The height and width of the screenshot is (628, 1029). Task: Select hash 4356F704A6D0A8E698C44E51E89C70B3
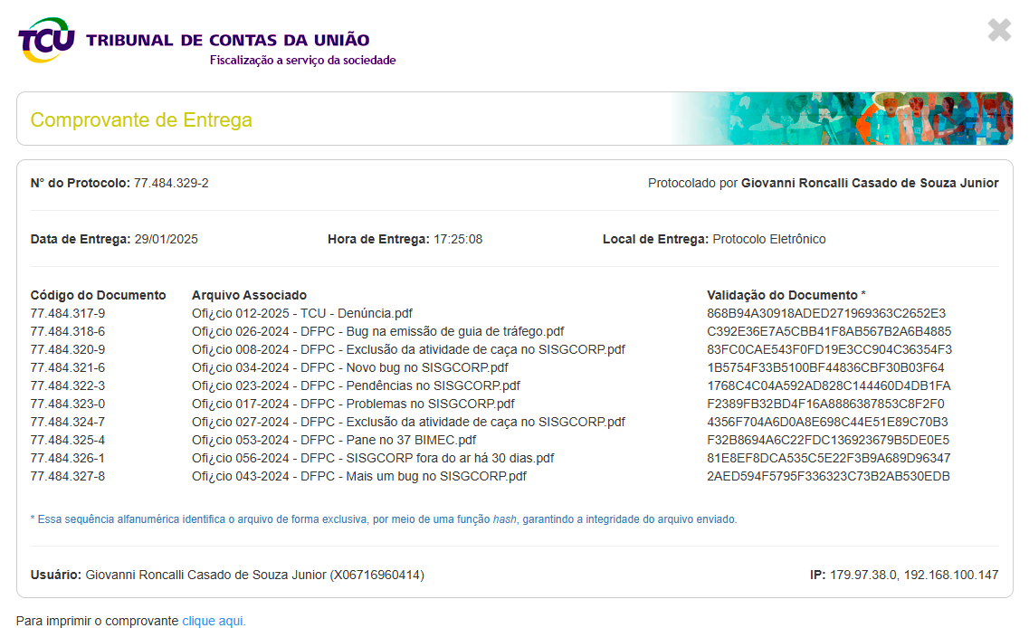tap(827, 422)
